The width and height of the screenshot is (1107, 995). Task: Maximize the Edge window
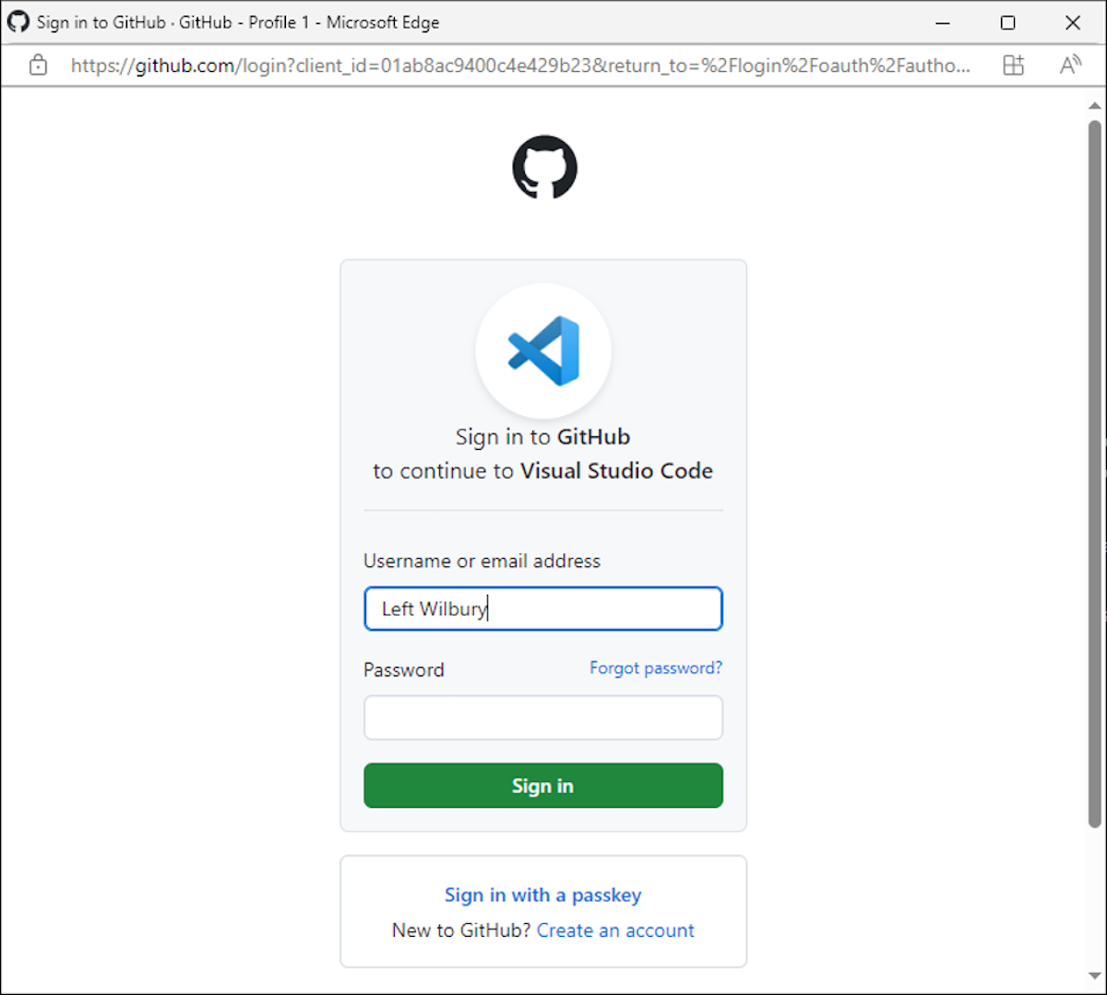(1007, 22)
